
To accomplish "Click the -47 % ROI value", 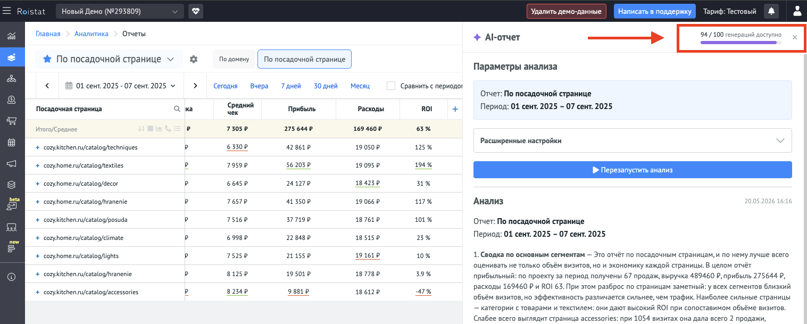I will click(x=423, y=292).
